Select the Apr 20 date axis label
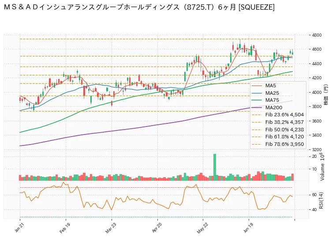The image size is (332, 238). [x=157, y=228]
